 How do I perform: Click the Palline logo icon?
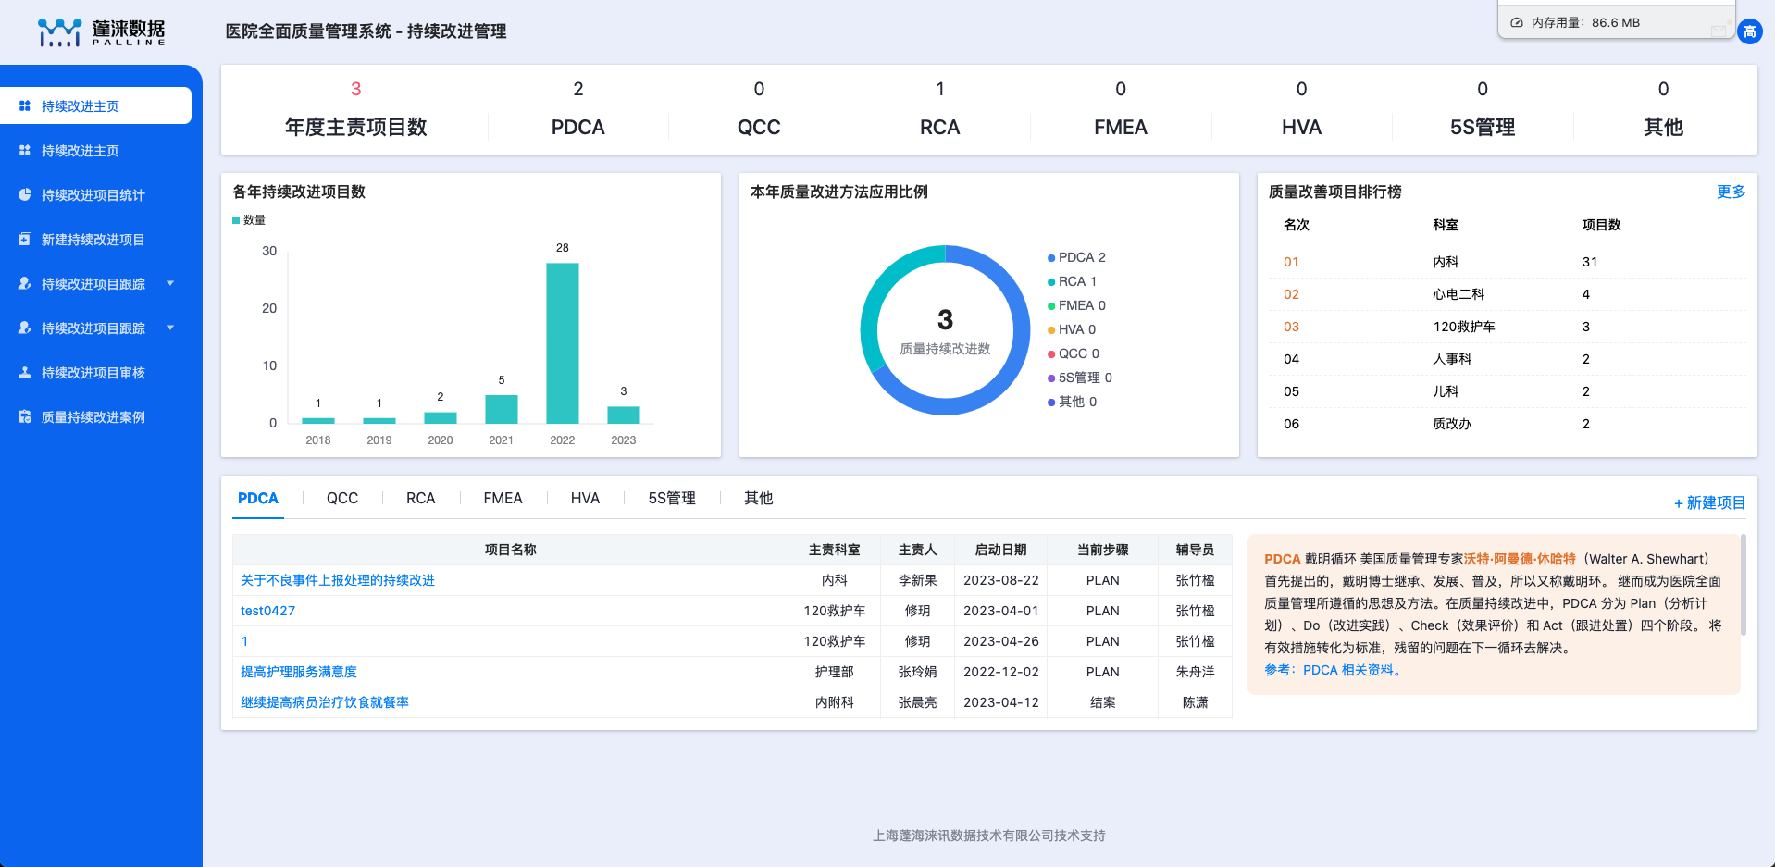59,32
